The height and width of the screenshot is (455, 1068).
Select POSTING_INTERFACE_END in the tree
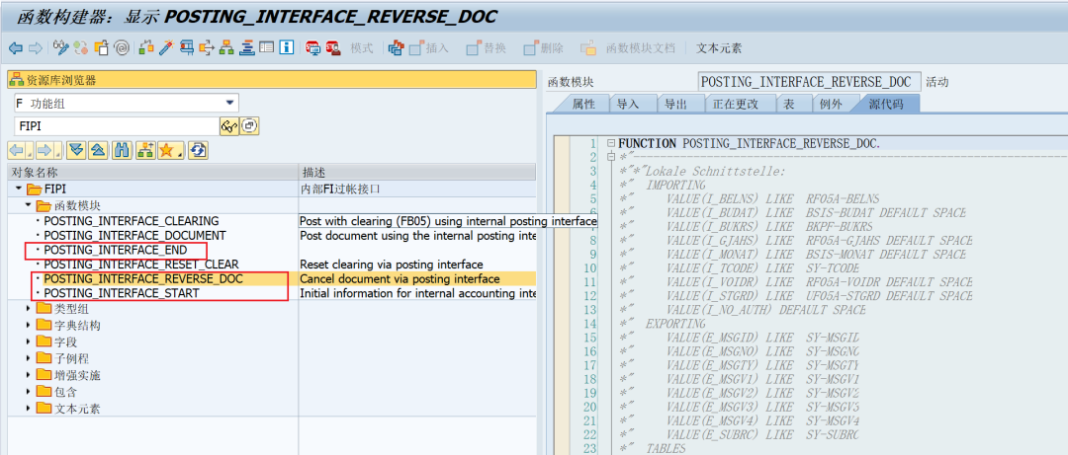click(x=115, y=250)
